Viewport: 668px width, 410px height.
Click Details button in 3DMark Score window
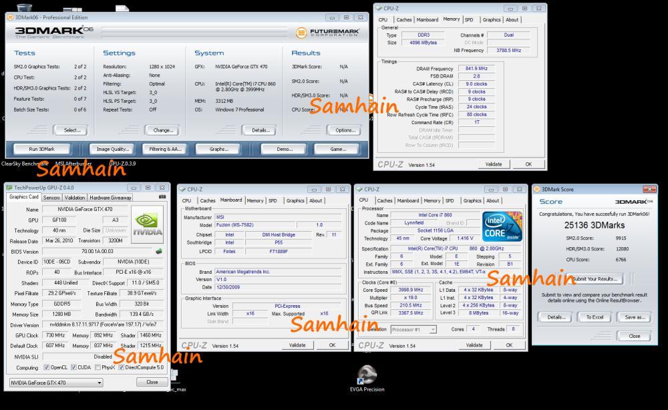point(556,317)
